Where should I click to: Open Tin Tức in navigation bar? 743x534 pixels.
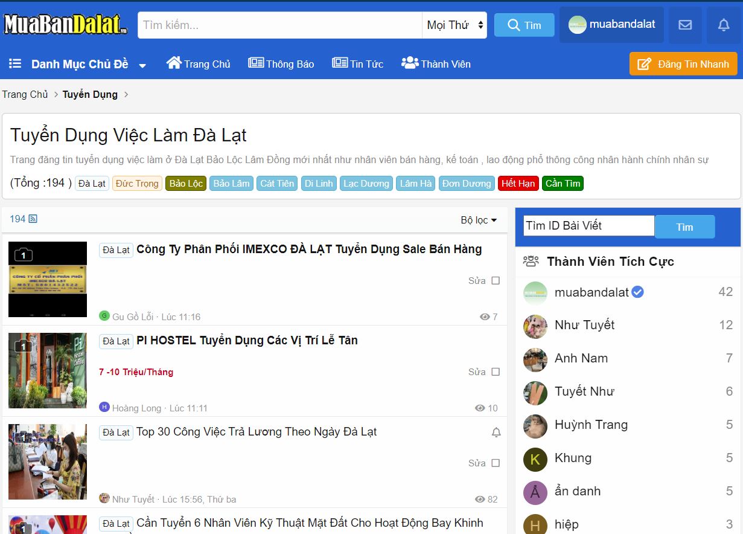(357, 63)
